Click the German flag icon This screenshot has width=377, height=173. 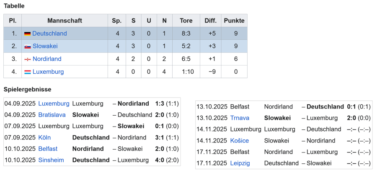click(x=27, y=34)
